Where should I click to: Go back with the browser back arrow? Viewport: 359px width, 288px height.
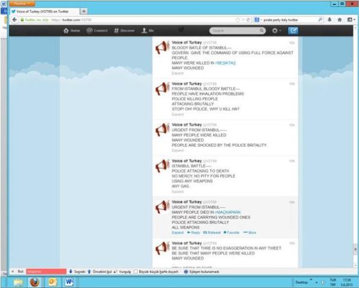pyautogui.click(x=14, y=20)
